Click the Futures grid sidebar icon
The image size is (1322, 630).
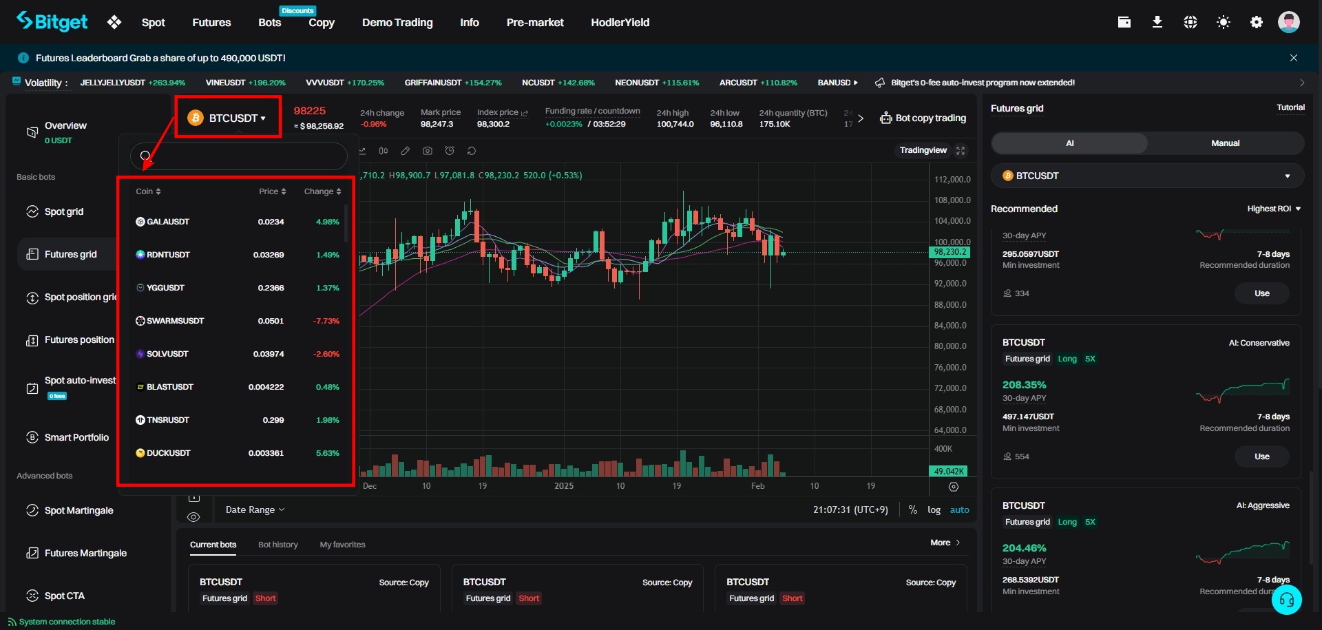(x=32, y=254)
